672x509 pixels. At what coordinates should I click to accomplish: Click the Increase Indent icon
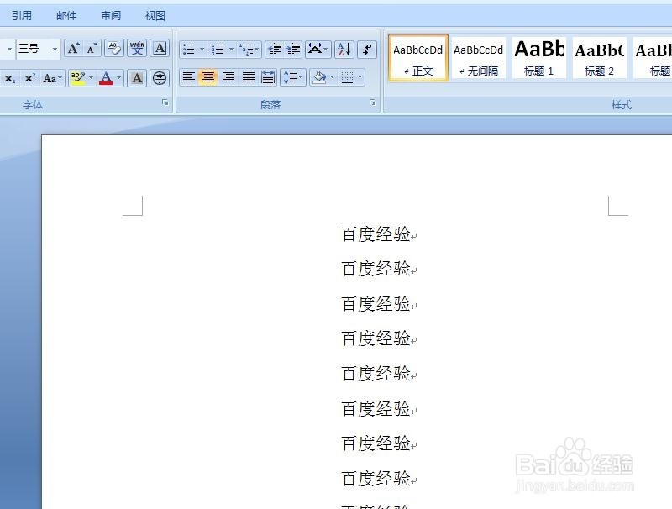(293, 50)
